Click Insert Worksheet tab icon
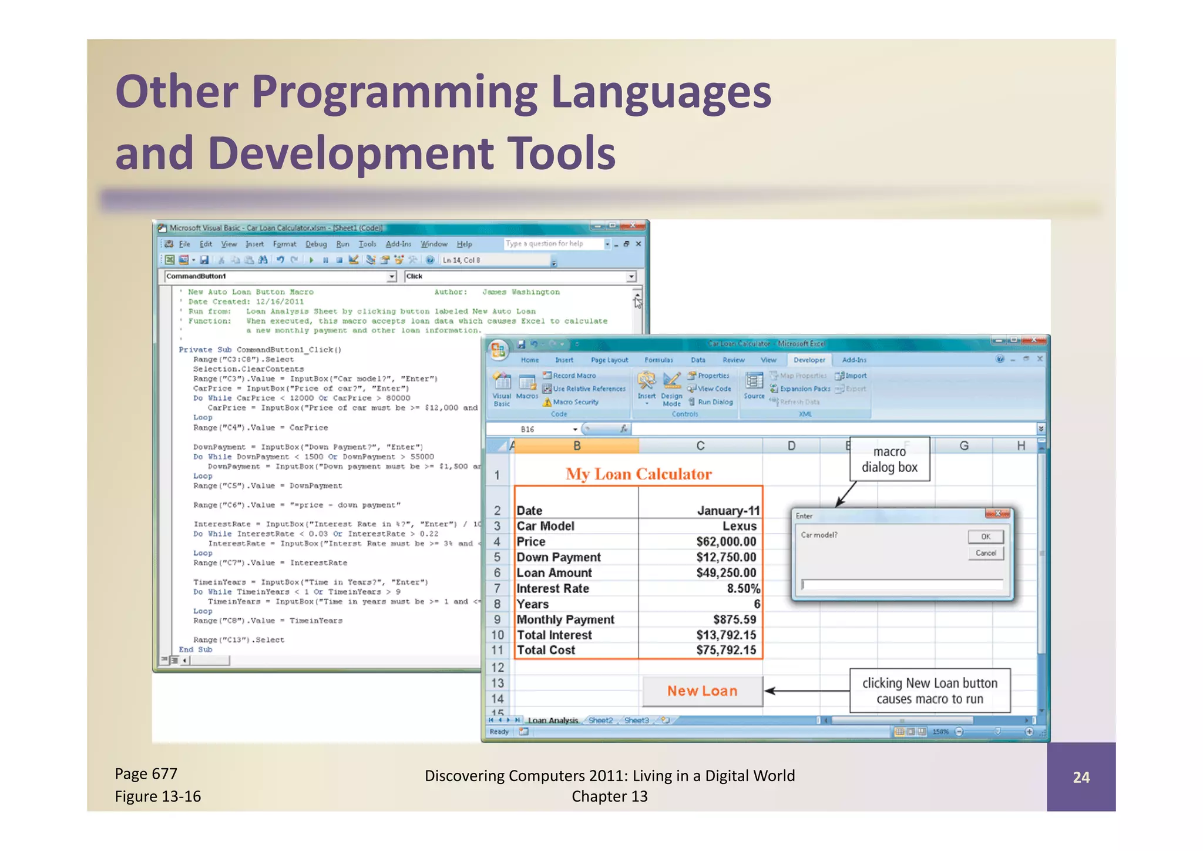This screenshot has width=1203, height=851. [665, 720]
